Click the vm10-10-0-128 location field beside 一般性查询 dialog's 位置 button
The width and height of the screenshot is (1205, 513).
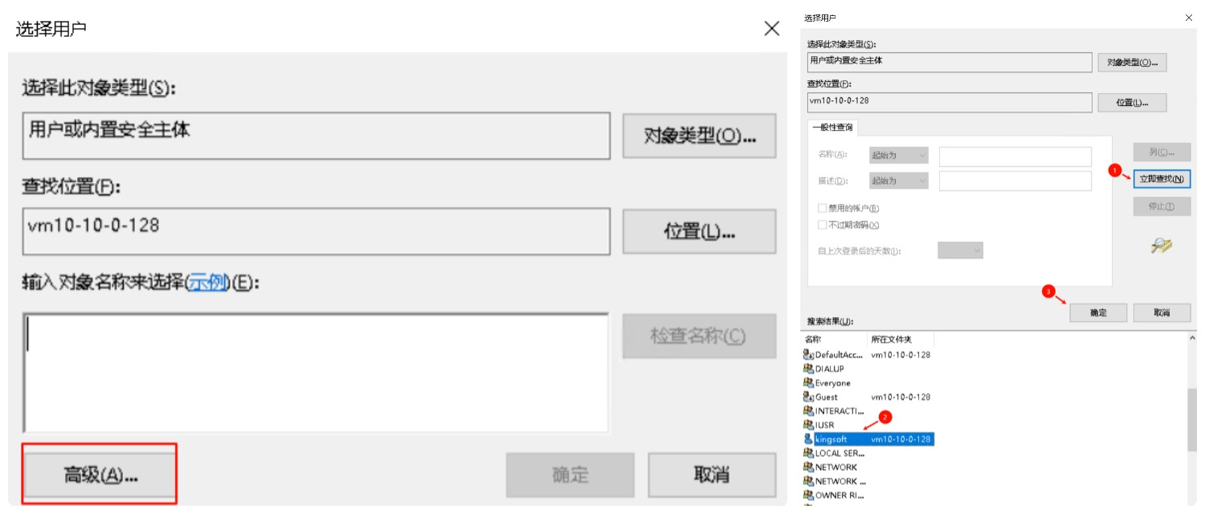point(950,102)
